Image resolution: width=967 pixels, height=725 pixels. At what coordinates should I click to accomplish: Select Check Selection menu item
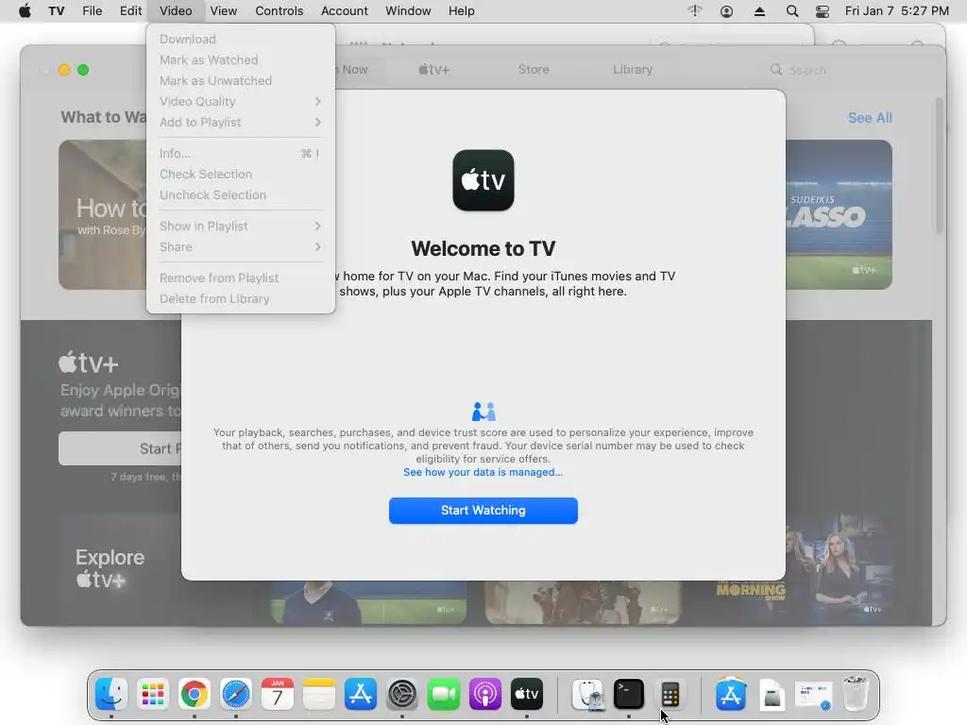click(x=241, y=174)
